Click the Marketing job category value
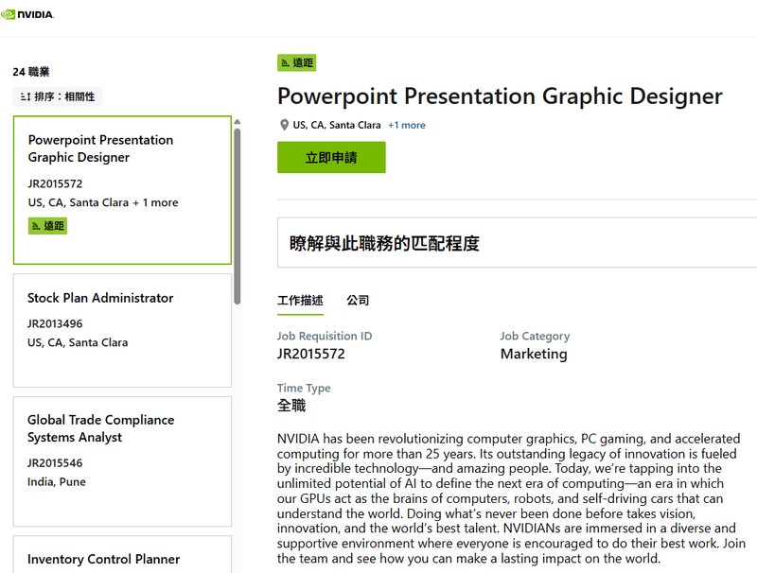The height and width of the screenshot is (573, 757). click(534, 354)
